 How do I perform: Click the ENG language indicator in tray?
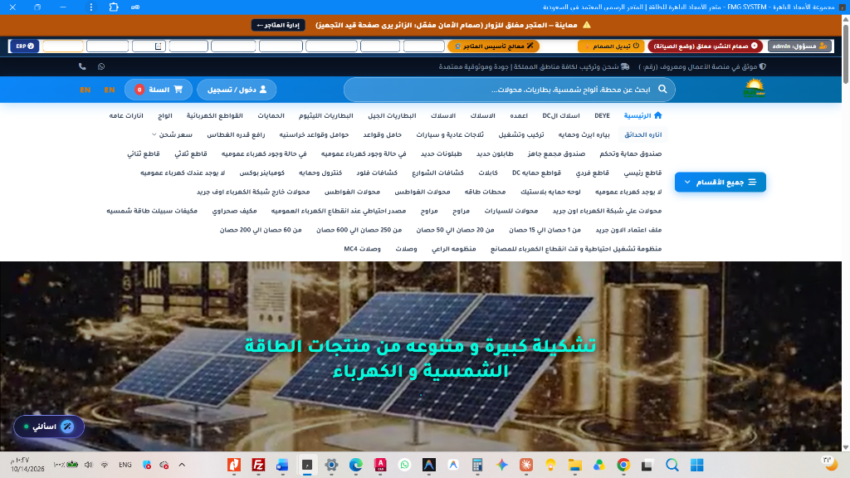coord(125,465)
